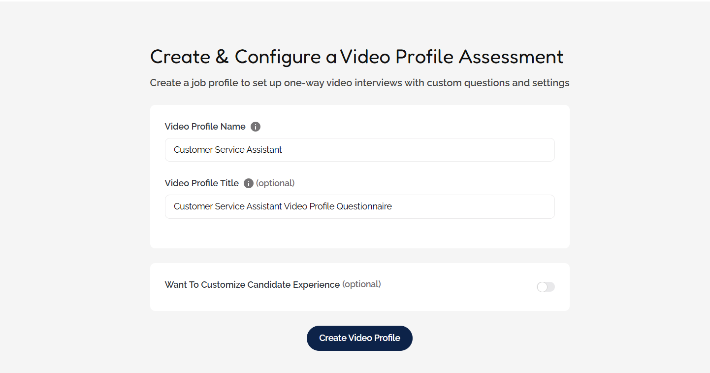Click the "Video Profile Name" field label
Viewport: 710px width, 373px height.
click(x=205, y=127)
